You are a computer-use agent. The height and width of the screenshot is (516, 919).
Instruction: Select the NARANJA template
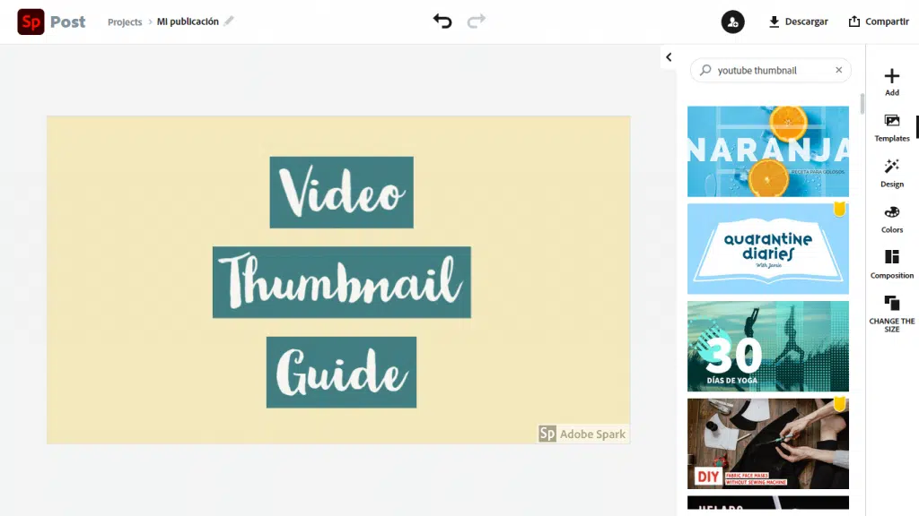[x=767, y=151]
